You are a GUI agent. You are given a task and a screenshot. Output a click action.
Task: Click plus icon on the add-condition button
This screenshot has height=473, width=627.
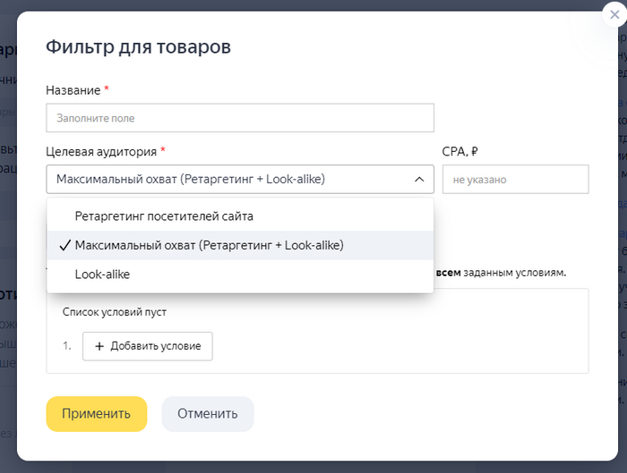click(x=99, y=346)
